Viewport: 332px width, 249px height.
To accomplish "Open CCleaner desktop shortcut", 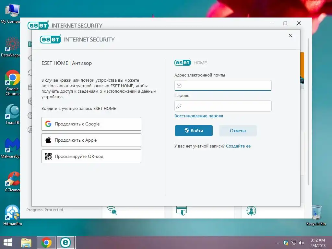I will coord(12,182).
